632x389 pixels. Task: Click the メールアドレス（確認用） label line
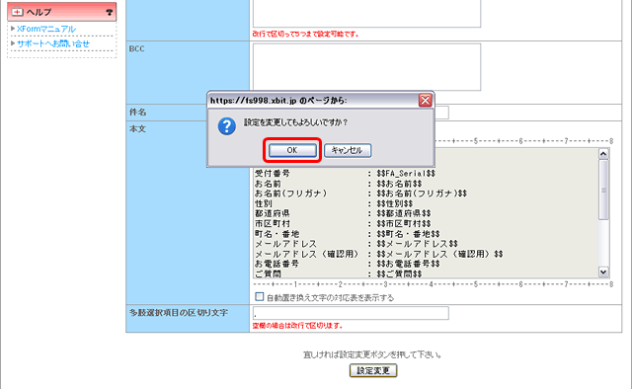306,254
